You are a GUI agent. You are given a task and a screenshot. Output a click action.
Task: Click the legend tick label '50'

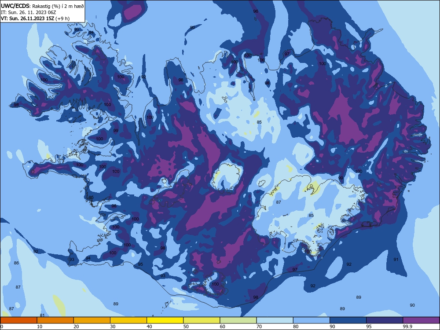point(186,326)
